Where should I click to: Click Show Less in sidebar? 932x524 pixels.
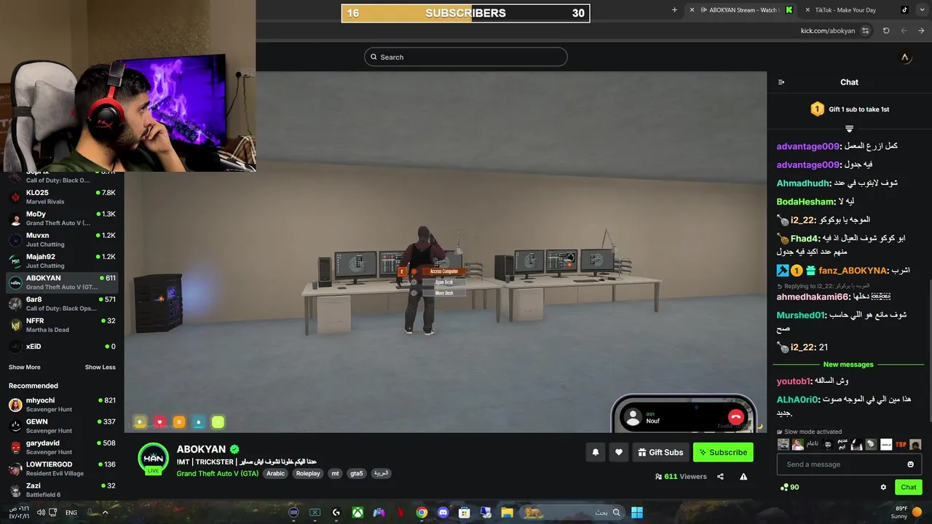point(100,368)
